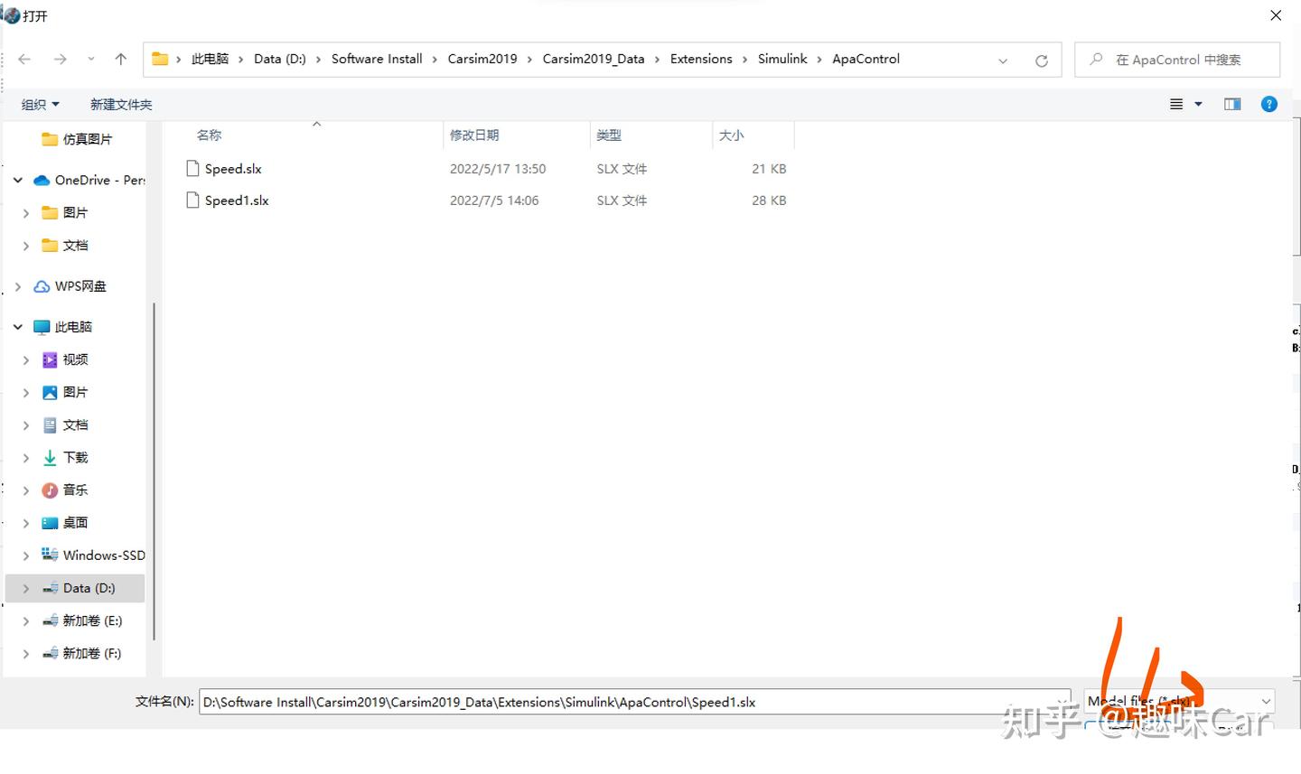Change the file view layout icon
1301x774 pixels.
pos(1176,104)
